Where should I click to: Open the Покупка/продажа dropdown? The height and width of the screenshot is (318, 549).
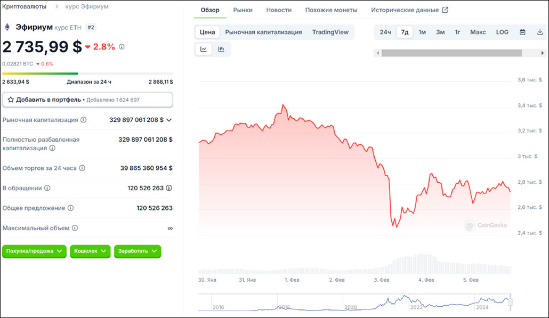pos(34,251)
